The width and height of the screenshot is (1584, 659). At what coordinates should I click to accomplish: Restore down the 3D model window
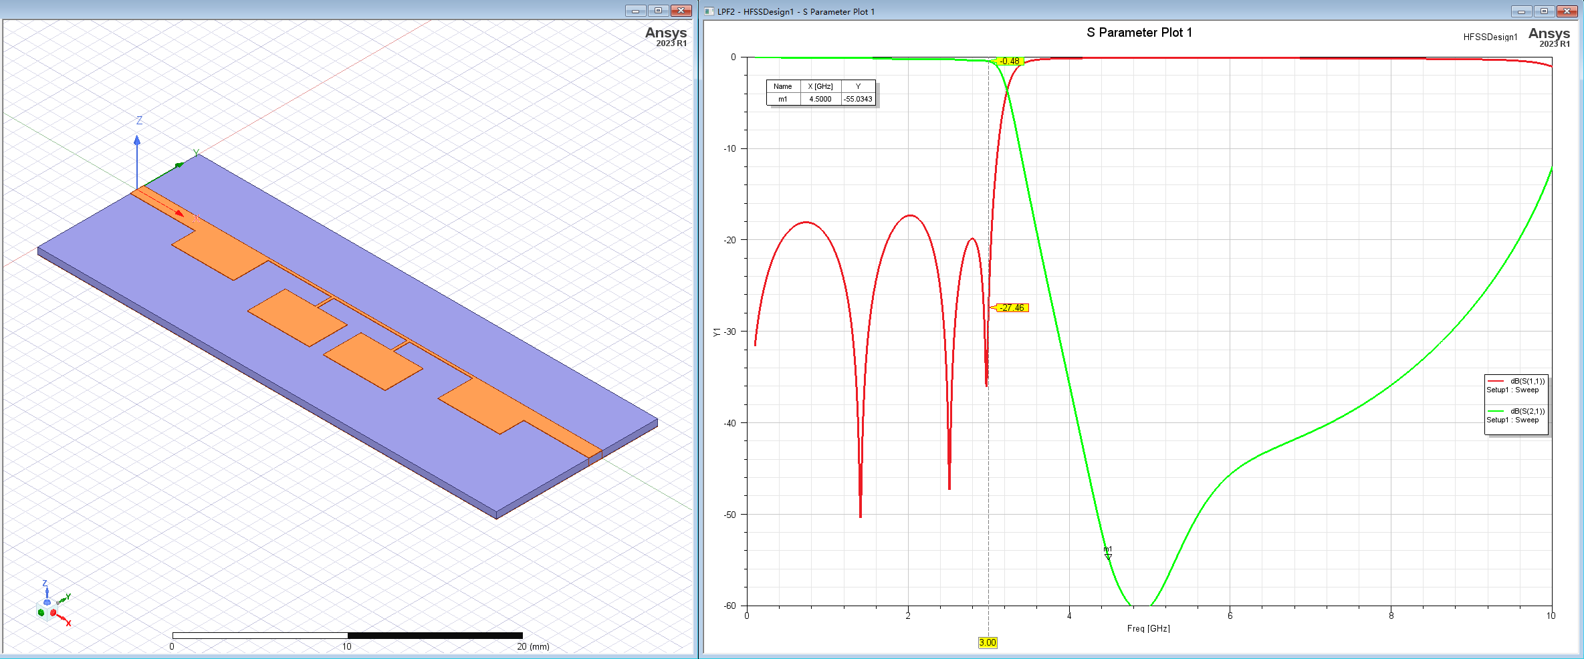click(658, 11)
